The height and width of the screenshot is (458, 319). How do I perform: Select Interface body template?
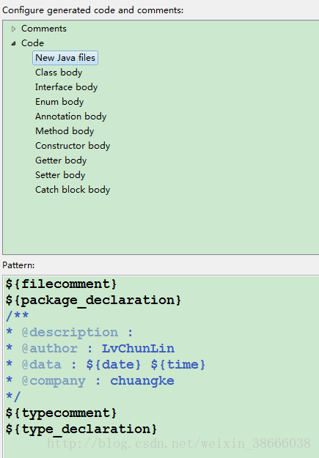(67, 87)
